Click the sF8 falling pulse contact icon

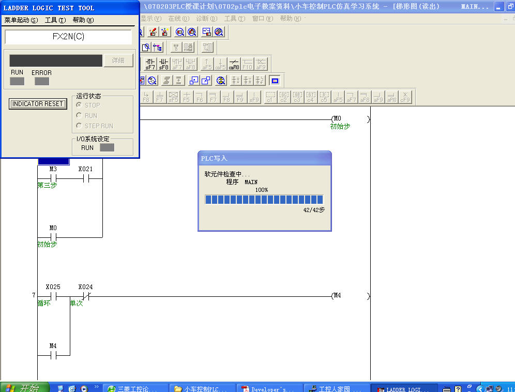click(x=163, y=64)
